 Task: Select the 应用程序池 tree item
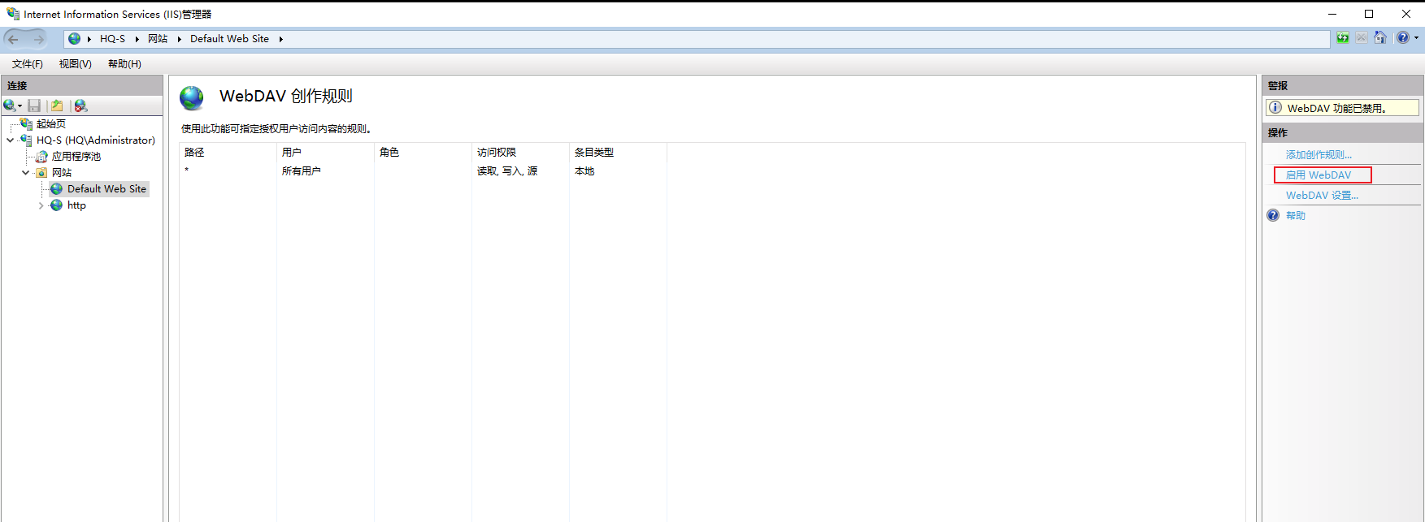76,157
